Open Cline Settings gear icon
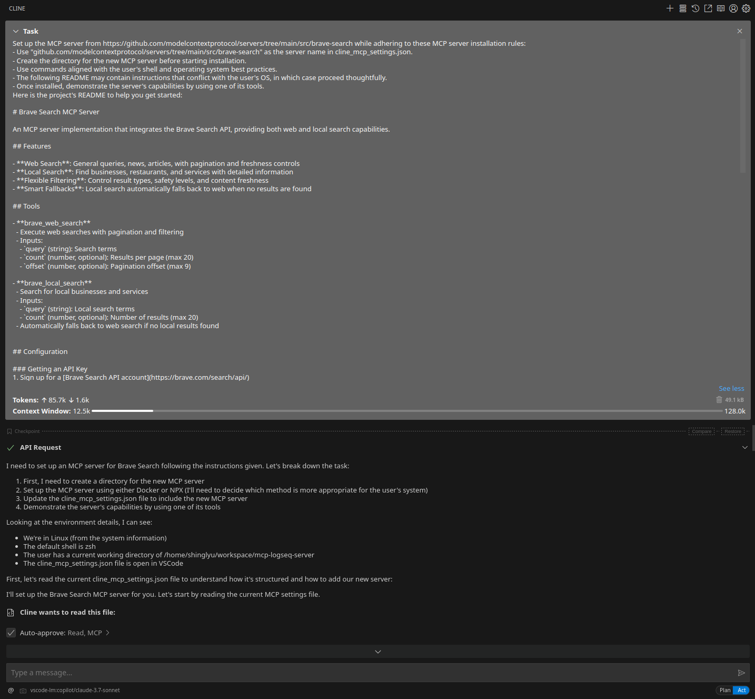Image resolution: width=755 pixels, height=699 pixels. click(x=746, y=8)
